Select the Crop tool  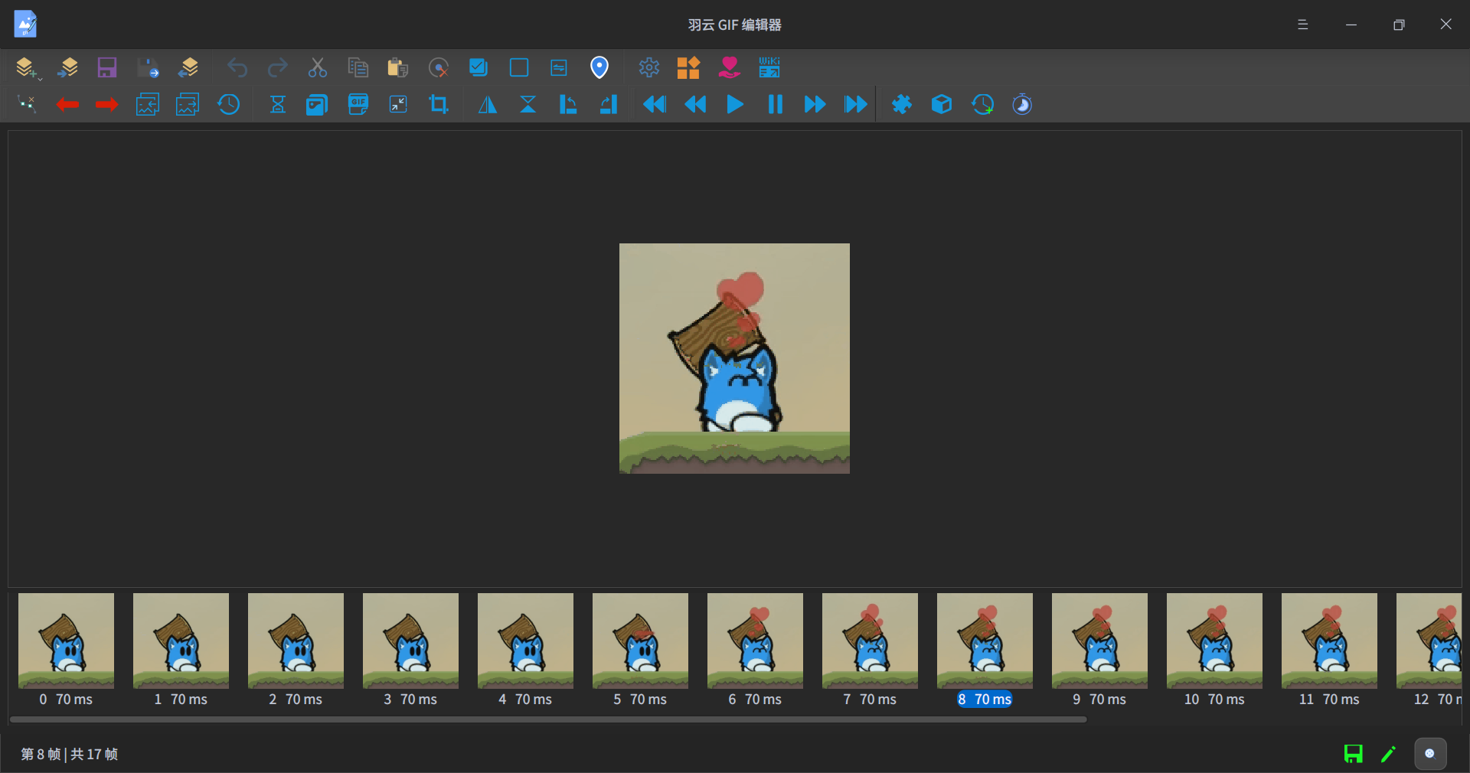click(x=438, y=105)
